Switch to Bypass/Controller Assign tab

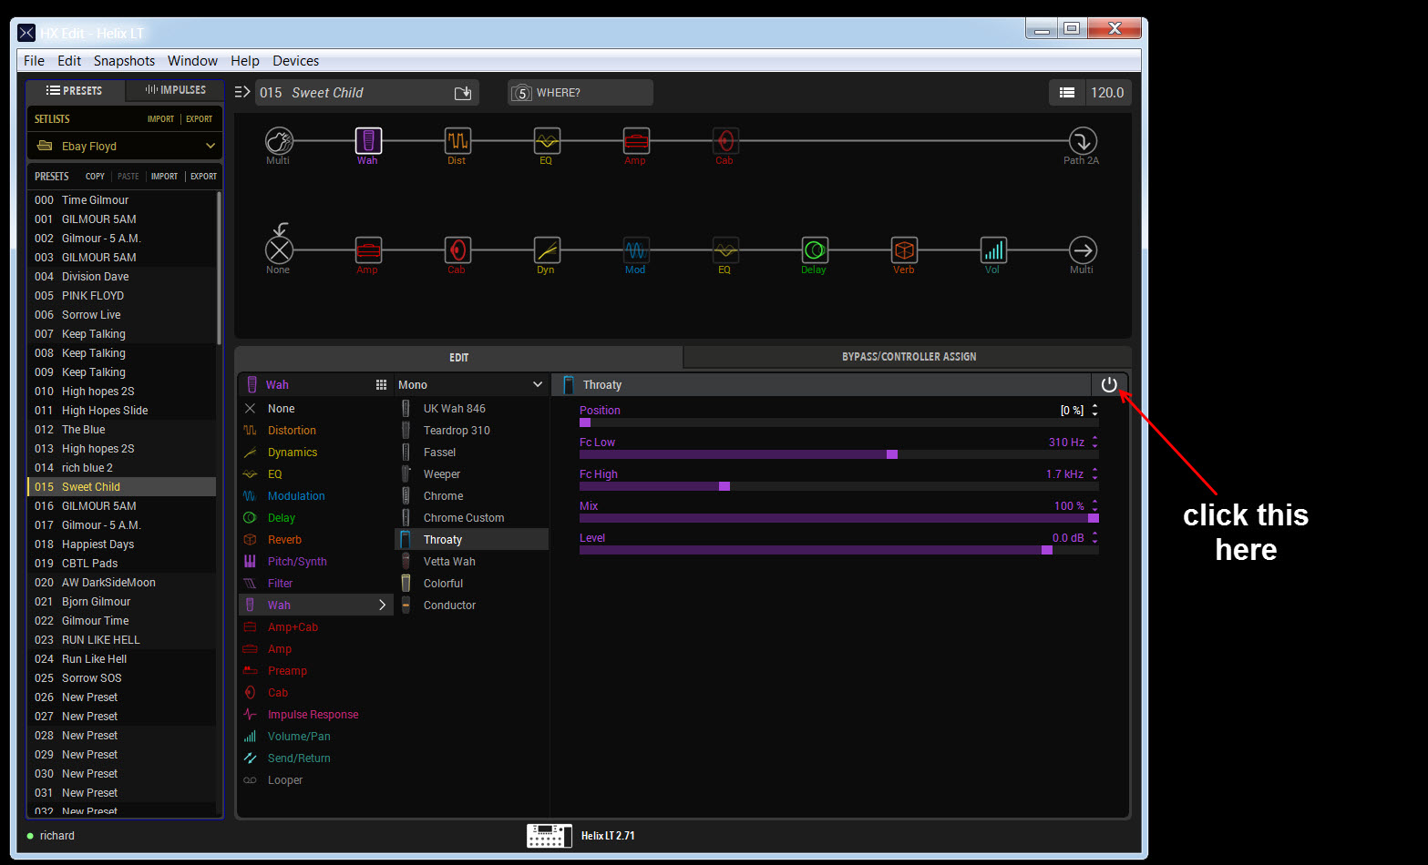click(909, 357)
